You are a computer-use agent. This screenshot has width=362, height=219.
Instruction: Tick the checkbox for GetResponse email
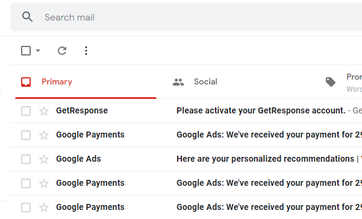pyautogui.click(x=26, y=111)
